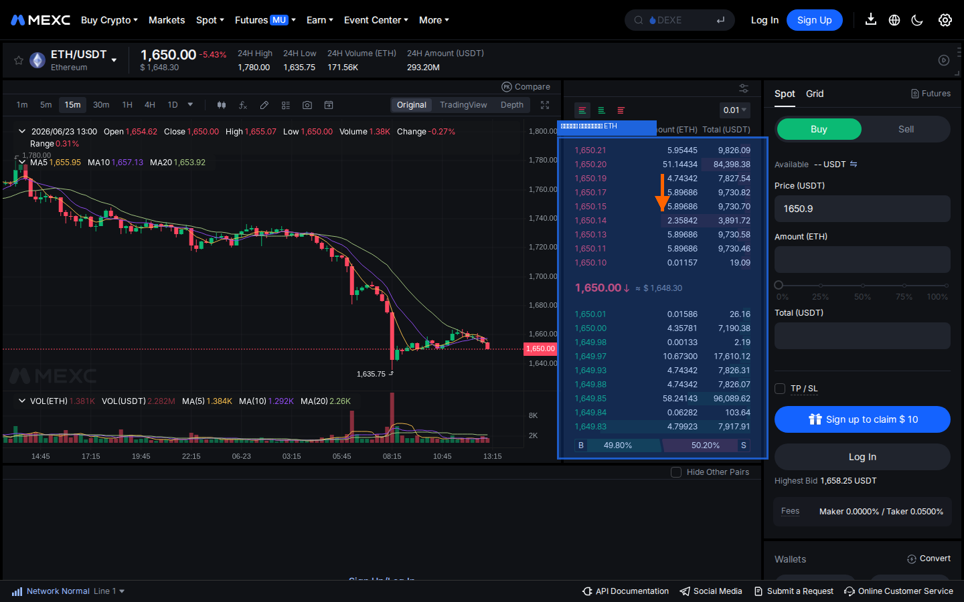Open the Futures menu dropdown
964x602 pixels.
(265, 20)
